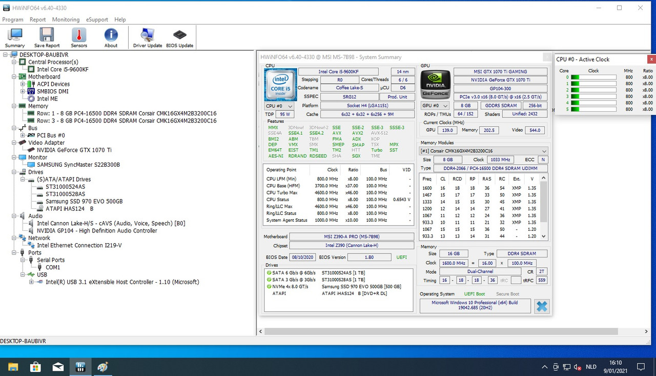Open Microsoft Store from the taskbar
This screenshot has width=656, height=376.
pos(35,367)
